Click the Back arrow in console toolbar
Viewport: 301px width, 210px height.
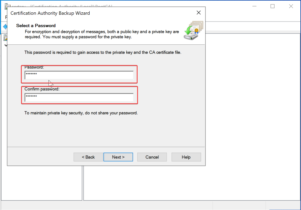4,27
